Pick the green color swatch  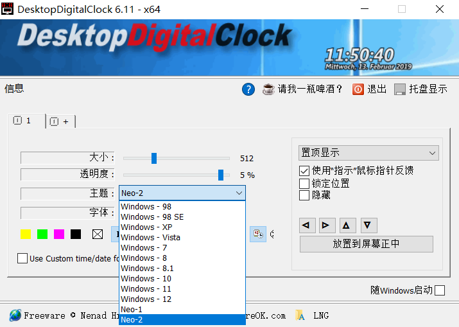tap(42, 234)
